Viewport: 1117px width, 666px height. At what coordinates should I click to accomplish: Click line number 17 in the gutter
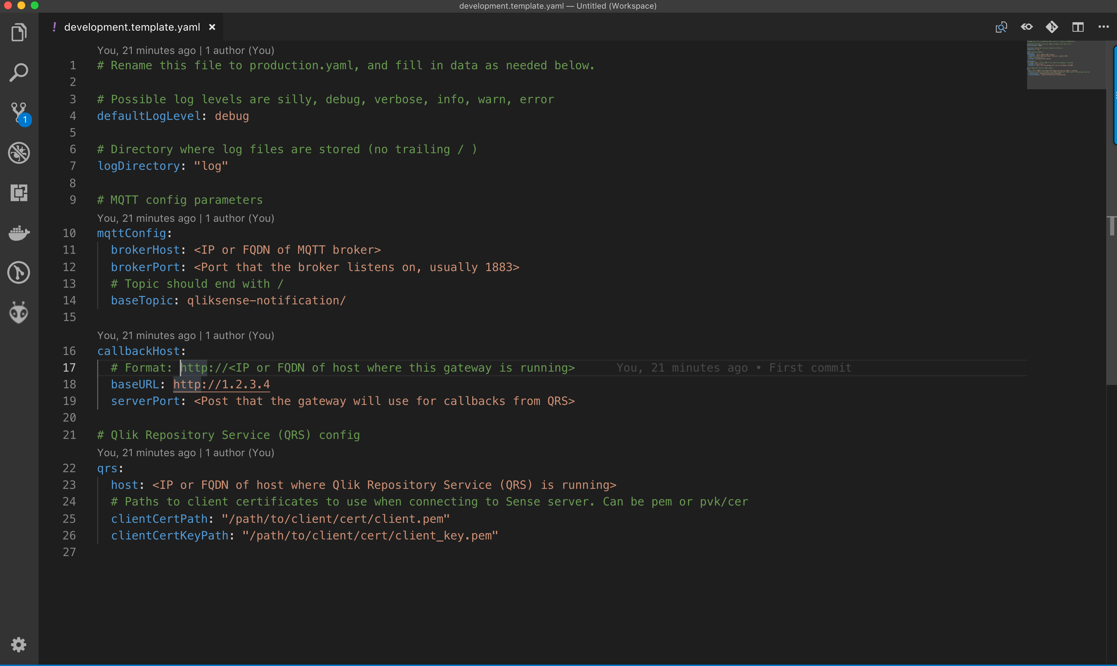coord(69,368)
